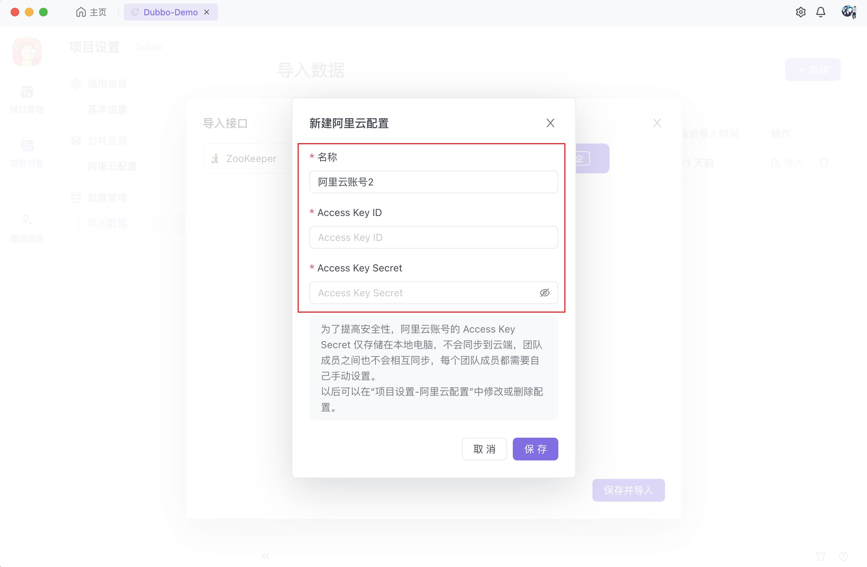Screen dimensions: 867x567
Task: Click the 保存并导入 button
Action: point(628,490)
